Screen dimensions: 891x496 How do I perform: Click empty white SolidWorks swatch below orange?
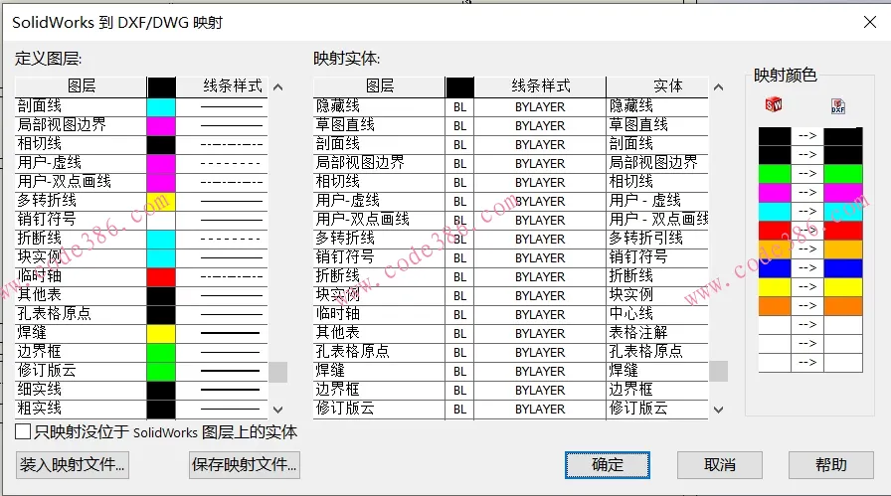point(775,324)
